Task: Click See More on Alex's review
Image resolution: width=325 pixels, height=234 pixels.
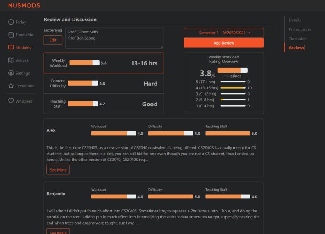Action: [x=58, y=170]
